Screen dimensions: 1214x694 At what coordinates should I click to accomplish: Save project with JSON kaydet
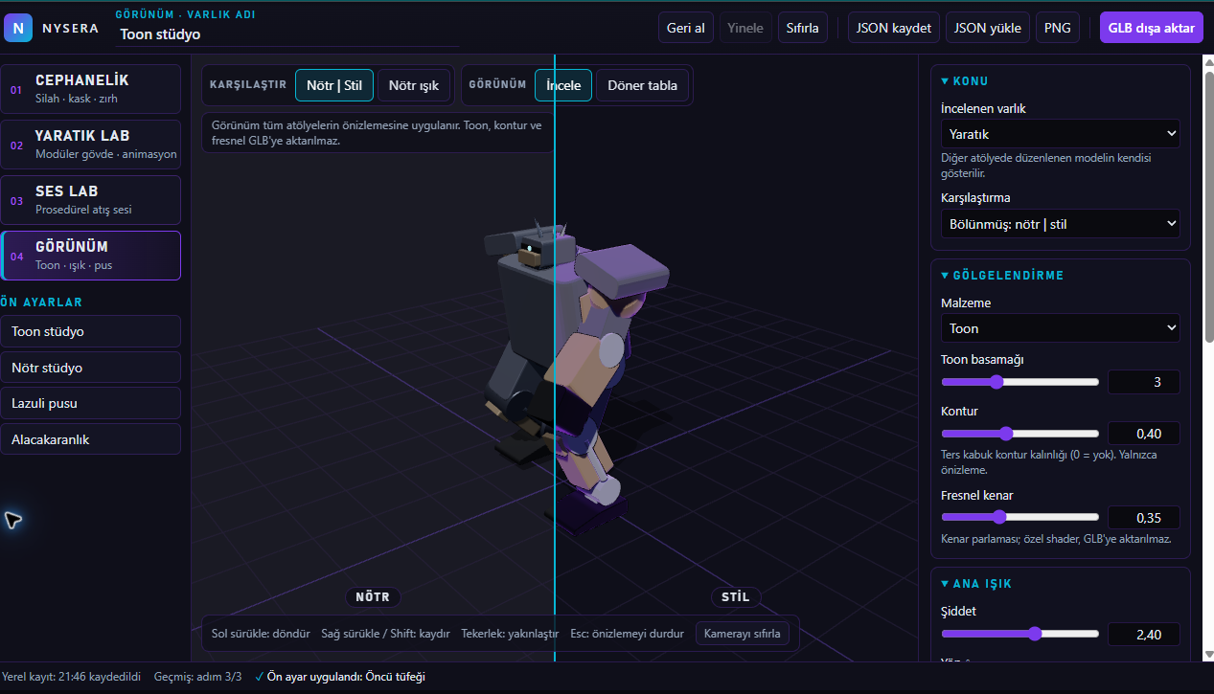894,28
